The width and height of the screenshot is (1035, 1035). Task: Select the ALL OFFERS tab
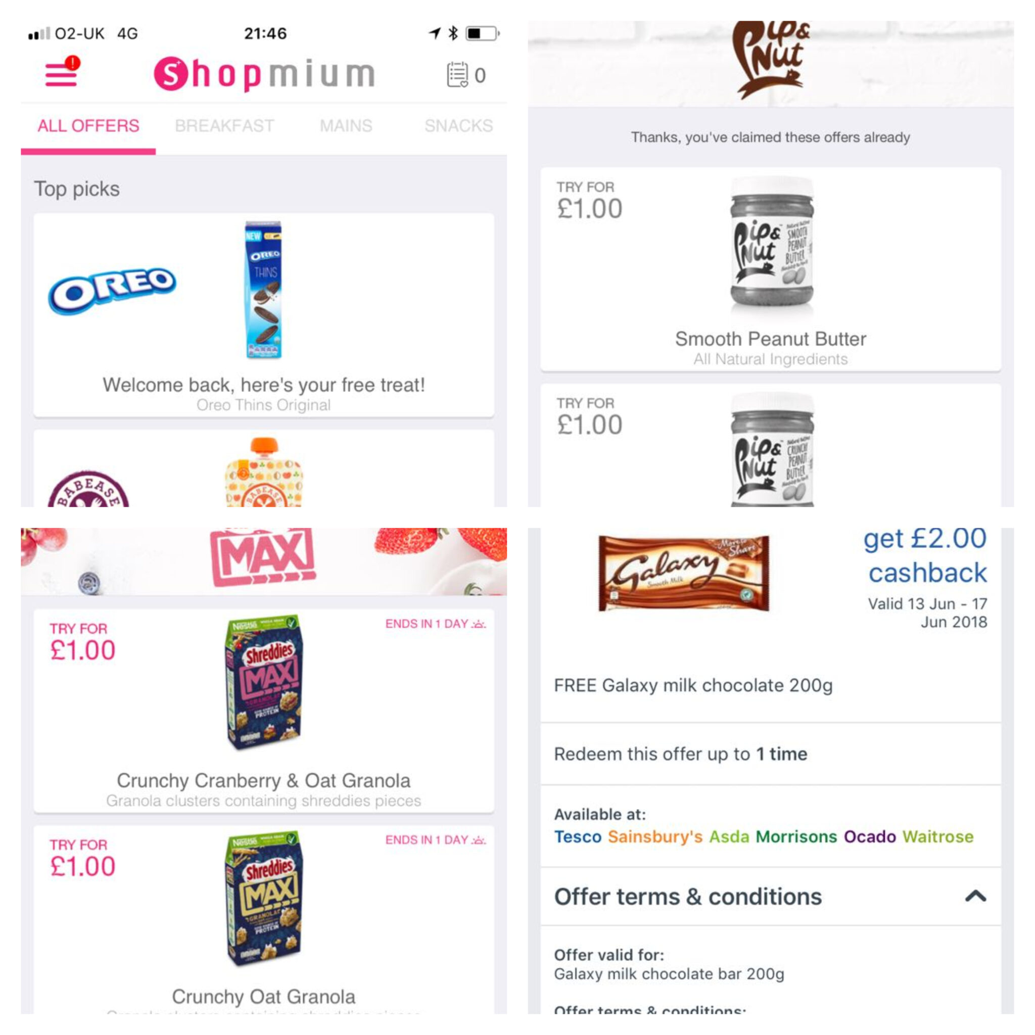pyautogui.click(x=88, y=126)
